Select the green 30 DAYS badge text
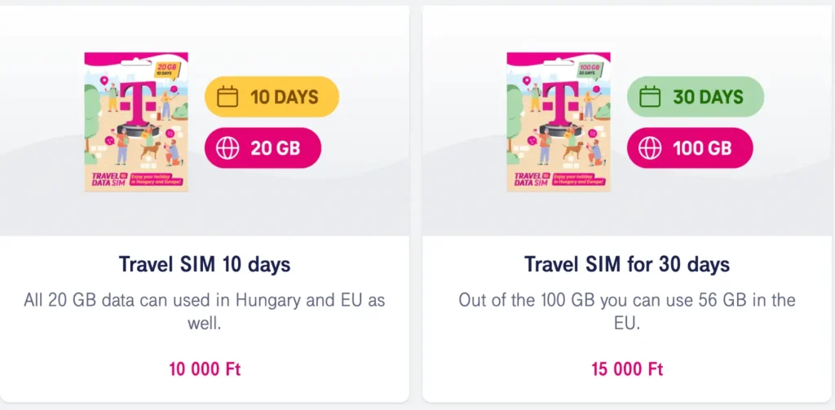The image size is (835, 410). point(708,97)
